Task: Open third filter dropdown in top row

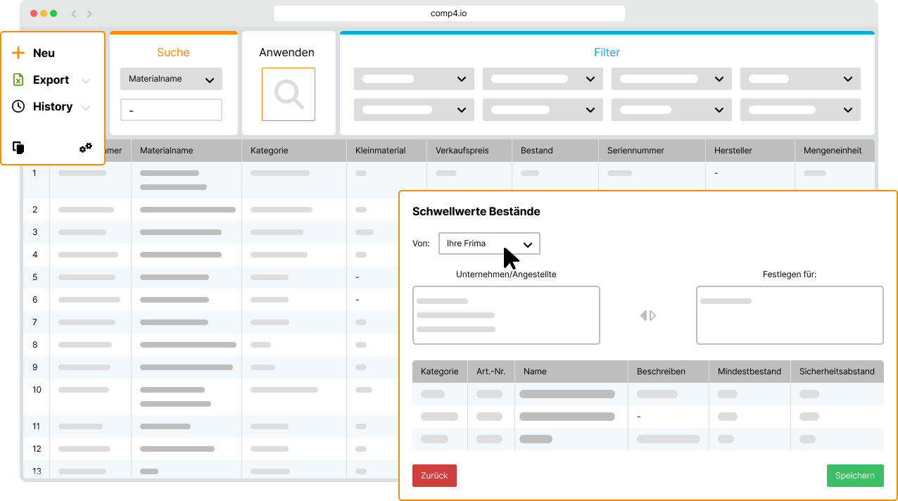Action: (671, 79)
